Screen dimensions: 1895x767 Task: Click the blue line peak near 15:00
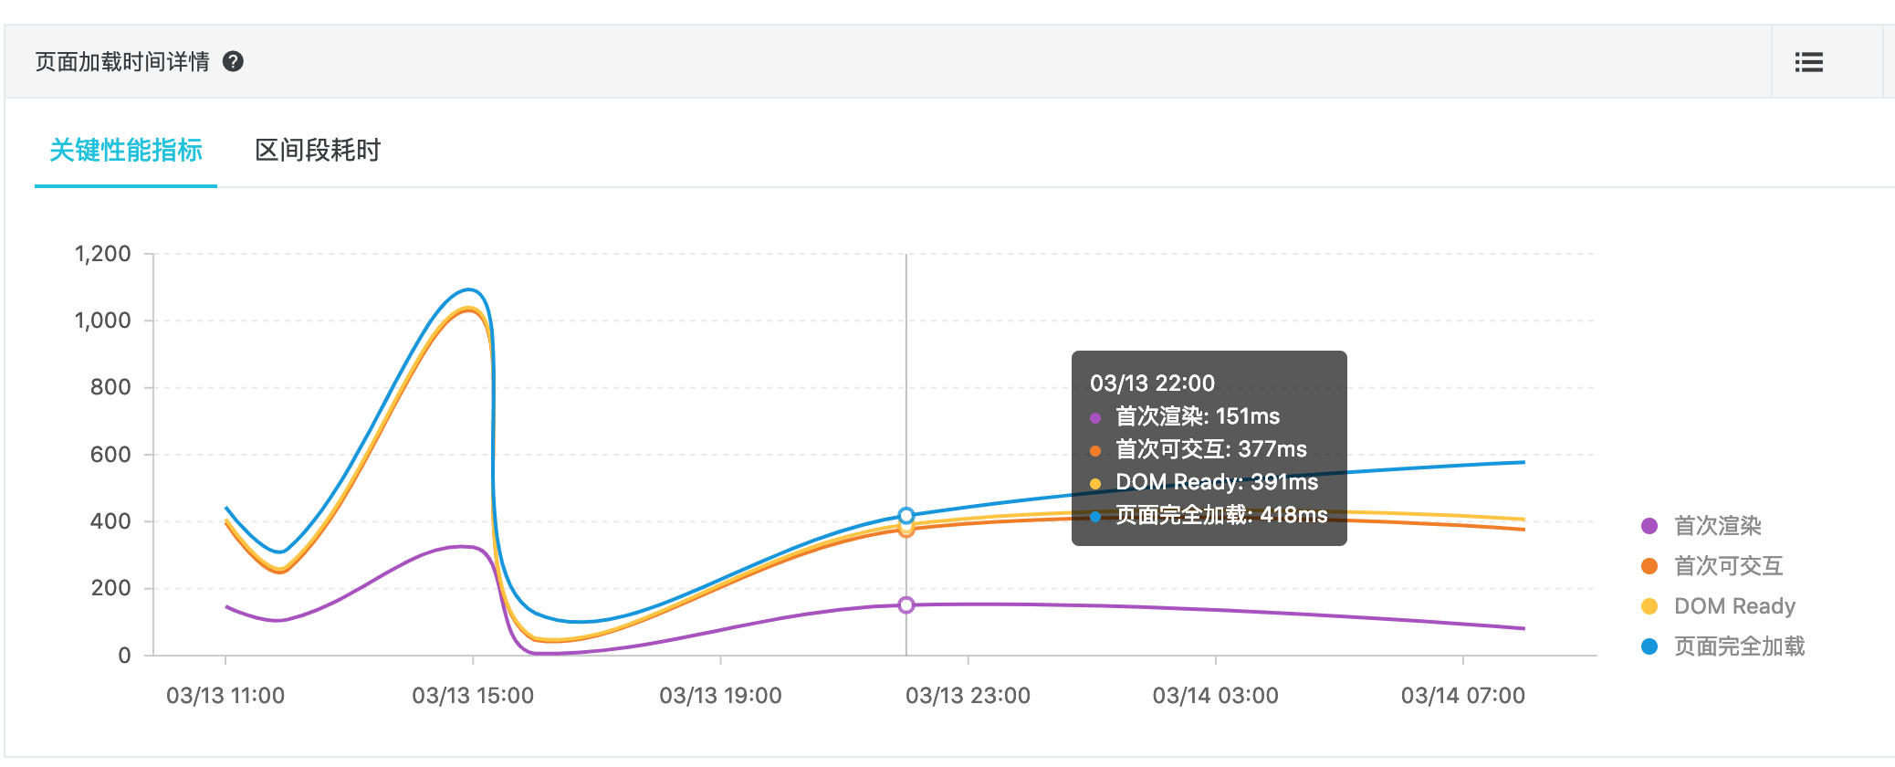468,290
